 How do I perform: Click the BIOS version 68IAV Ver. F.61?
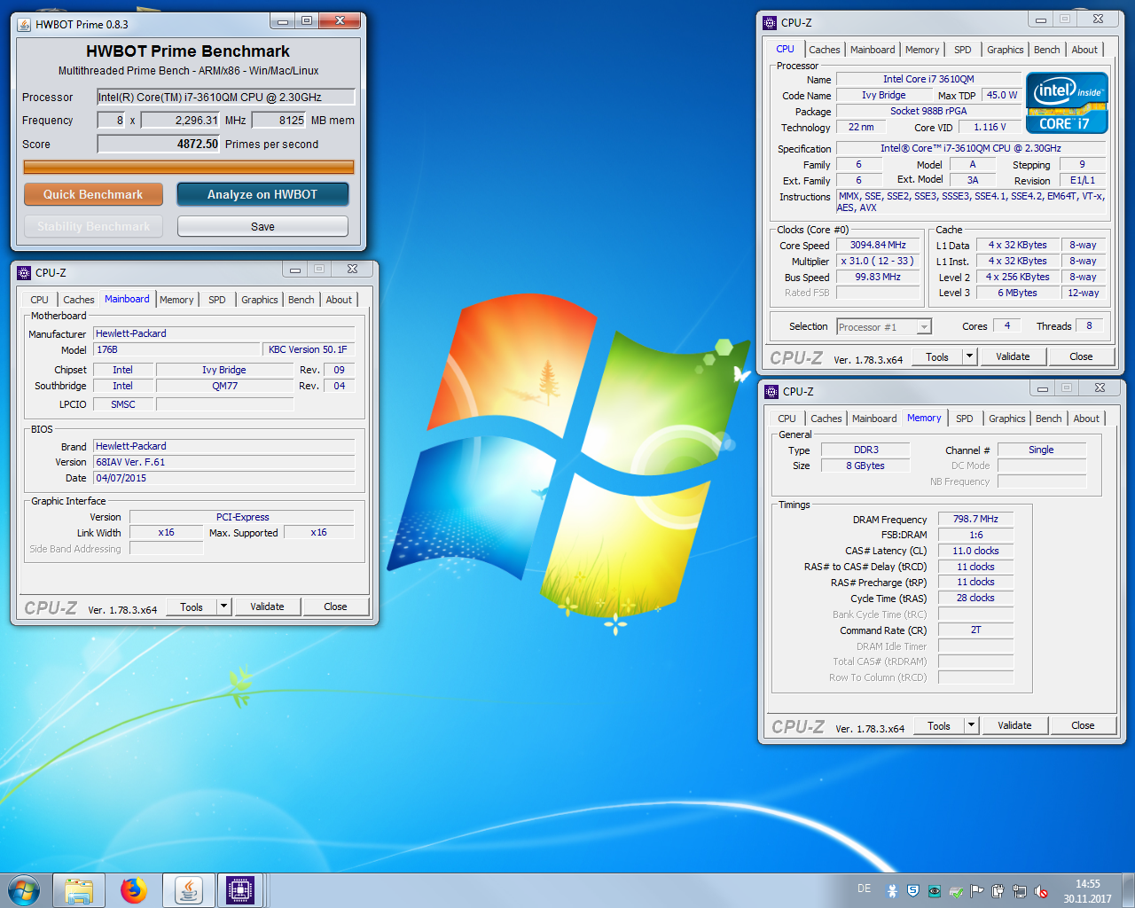point(224,462)
